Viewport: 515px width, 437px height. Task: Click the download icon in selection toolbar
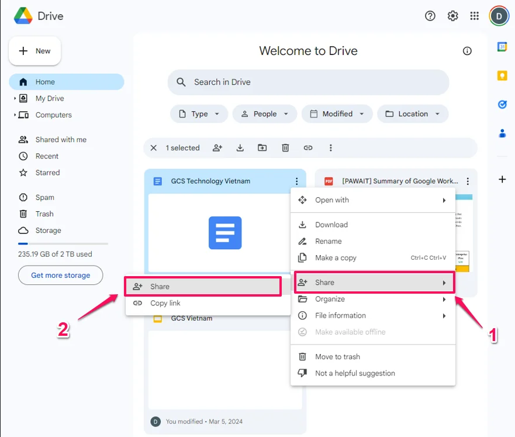(240, 148)
